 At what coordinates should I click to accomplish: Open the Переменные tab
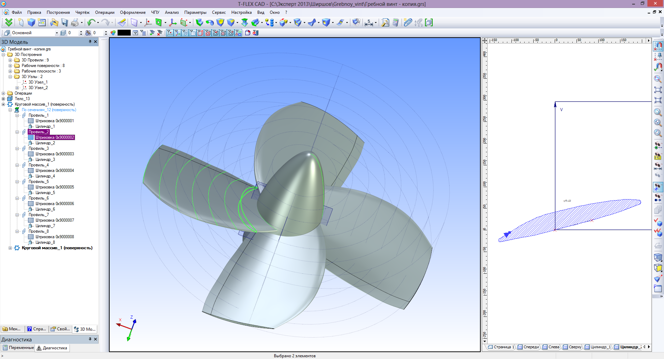tap(18, 348)
